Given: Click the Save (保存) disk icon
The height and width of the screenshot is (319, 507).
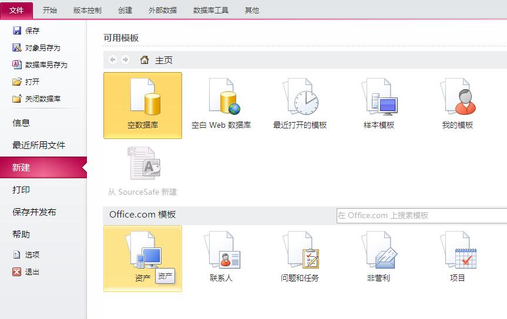Looking at the screenshot, I should click(17, 30).
